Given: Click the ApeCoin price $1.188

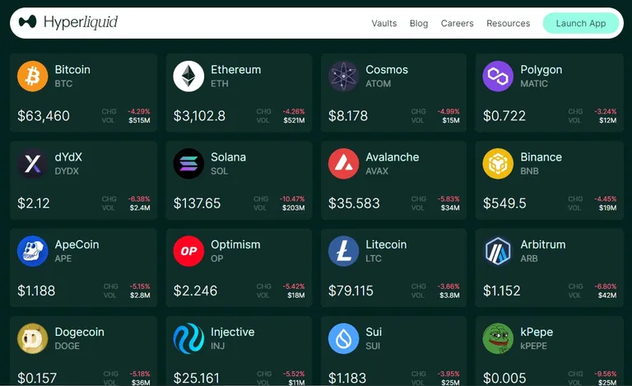Looking at the screenshot, I should coord(36,291).
